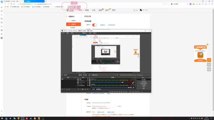Collapse the 主播相关 sidebar section
Screen dimensions: 214x120
tap(79, 21)
